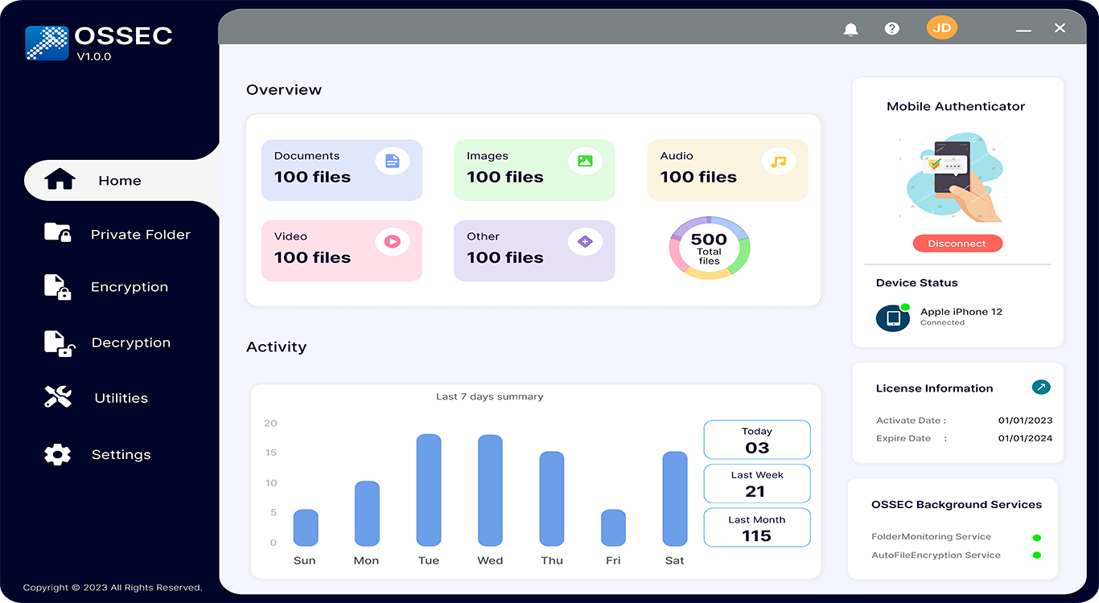Open the Other 100 files card

click(534, 250)
